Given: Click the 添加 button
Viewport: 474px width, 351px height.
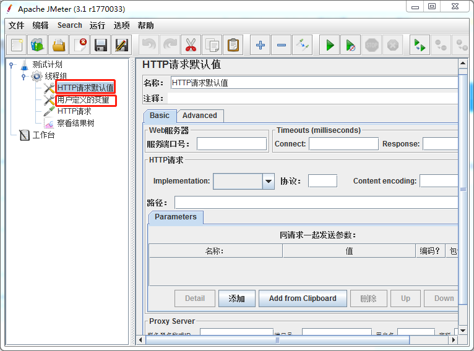Looking at the screenshot, I should 237,299.
